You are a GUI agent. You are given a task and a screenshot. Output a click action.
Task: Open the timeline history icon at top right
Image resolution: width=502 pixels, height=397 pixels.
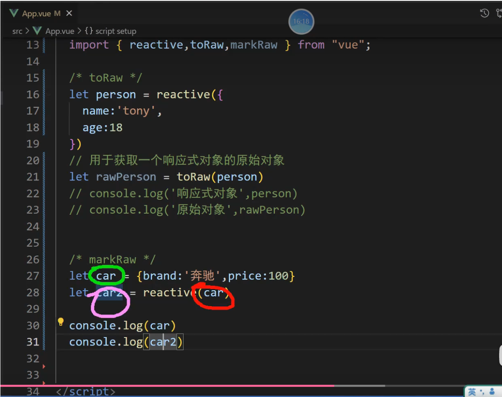pyautogui.click(x=484, y=13)
